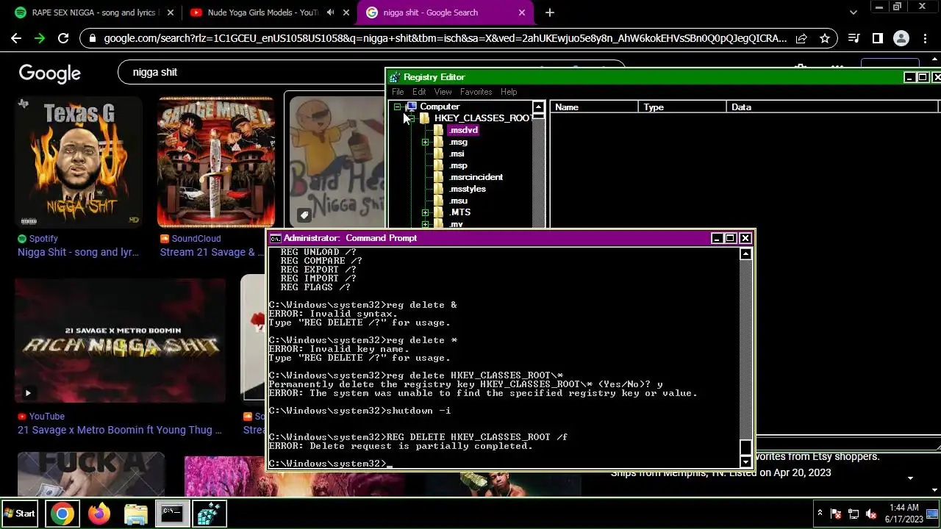The image size is (941, 529).
Task: Share this page using the share icon
Action: pos(801,38)
